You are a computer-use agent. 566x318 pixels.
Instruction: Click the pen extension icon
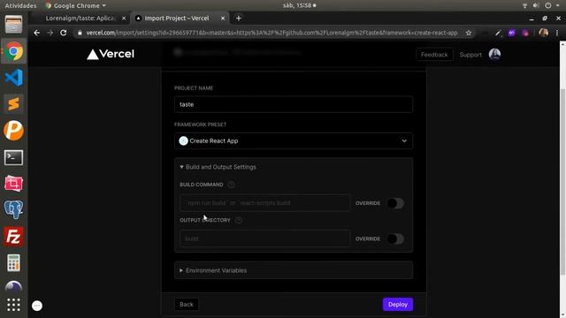498,33
